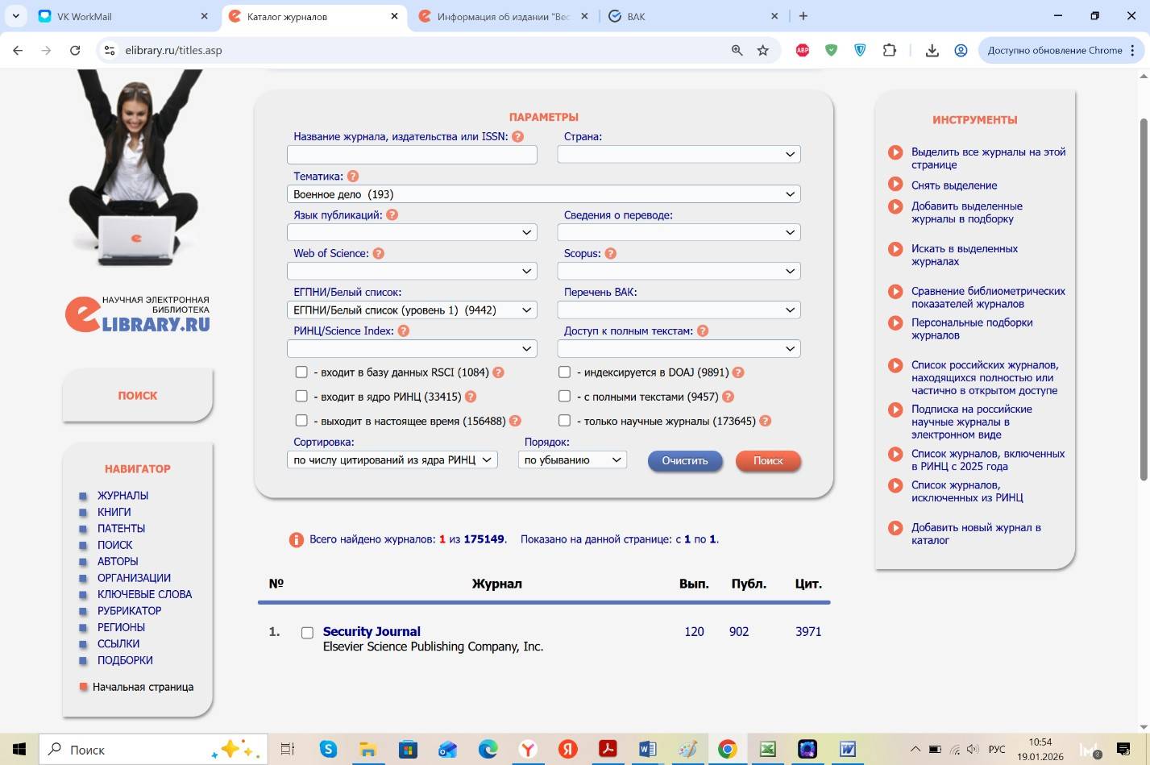Open the Сортировка dropdown
This screenshot has height=765, width=1150.
pos(392,460)
